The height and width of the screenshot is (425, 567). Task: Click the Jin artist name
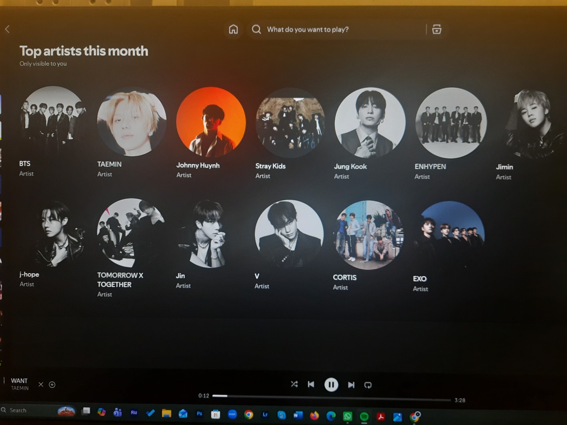click(180, 276)
